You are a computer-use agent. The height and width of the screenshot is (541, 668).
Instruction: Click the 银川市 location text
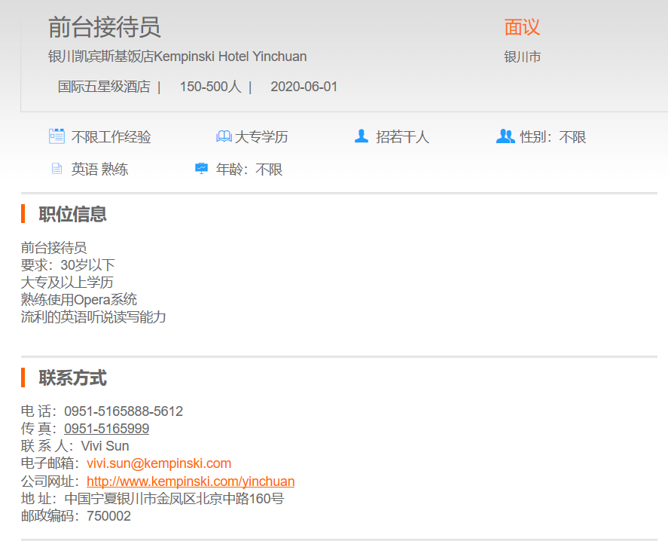[523, 57]
